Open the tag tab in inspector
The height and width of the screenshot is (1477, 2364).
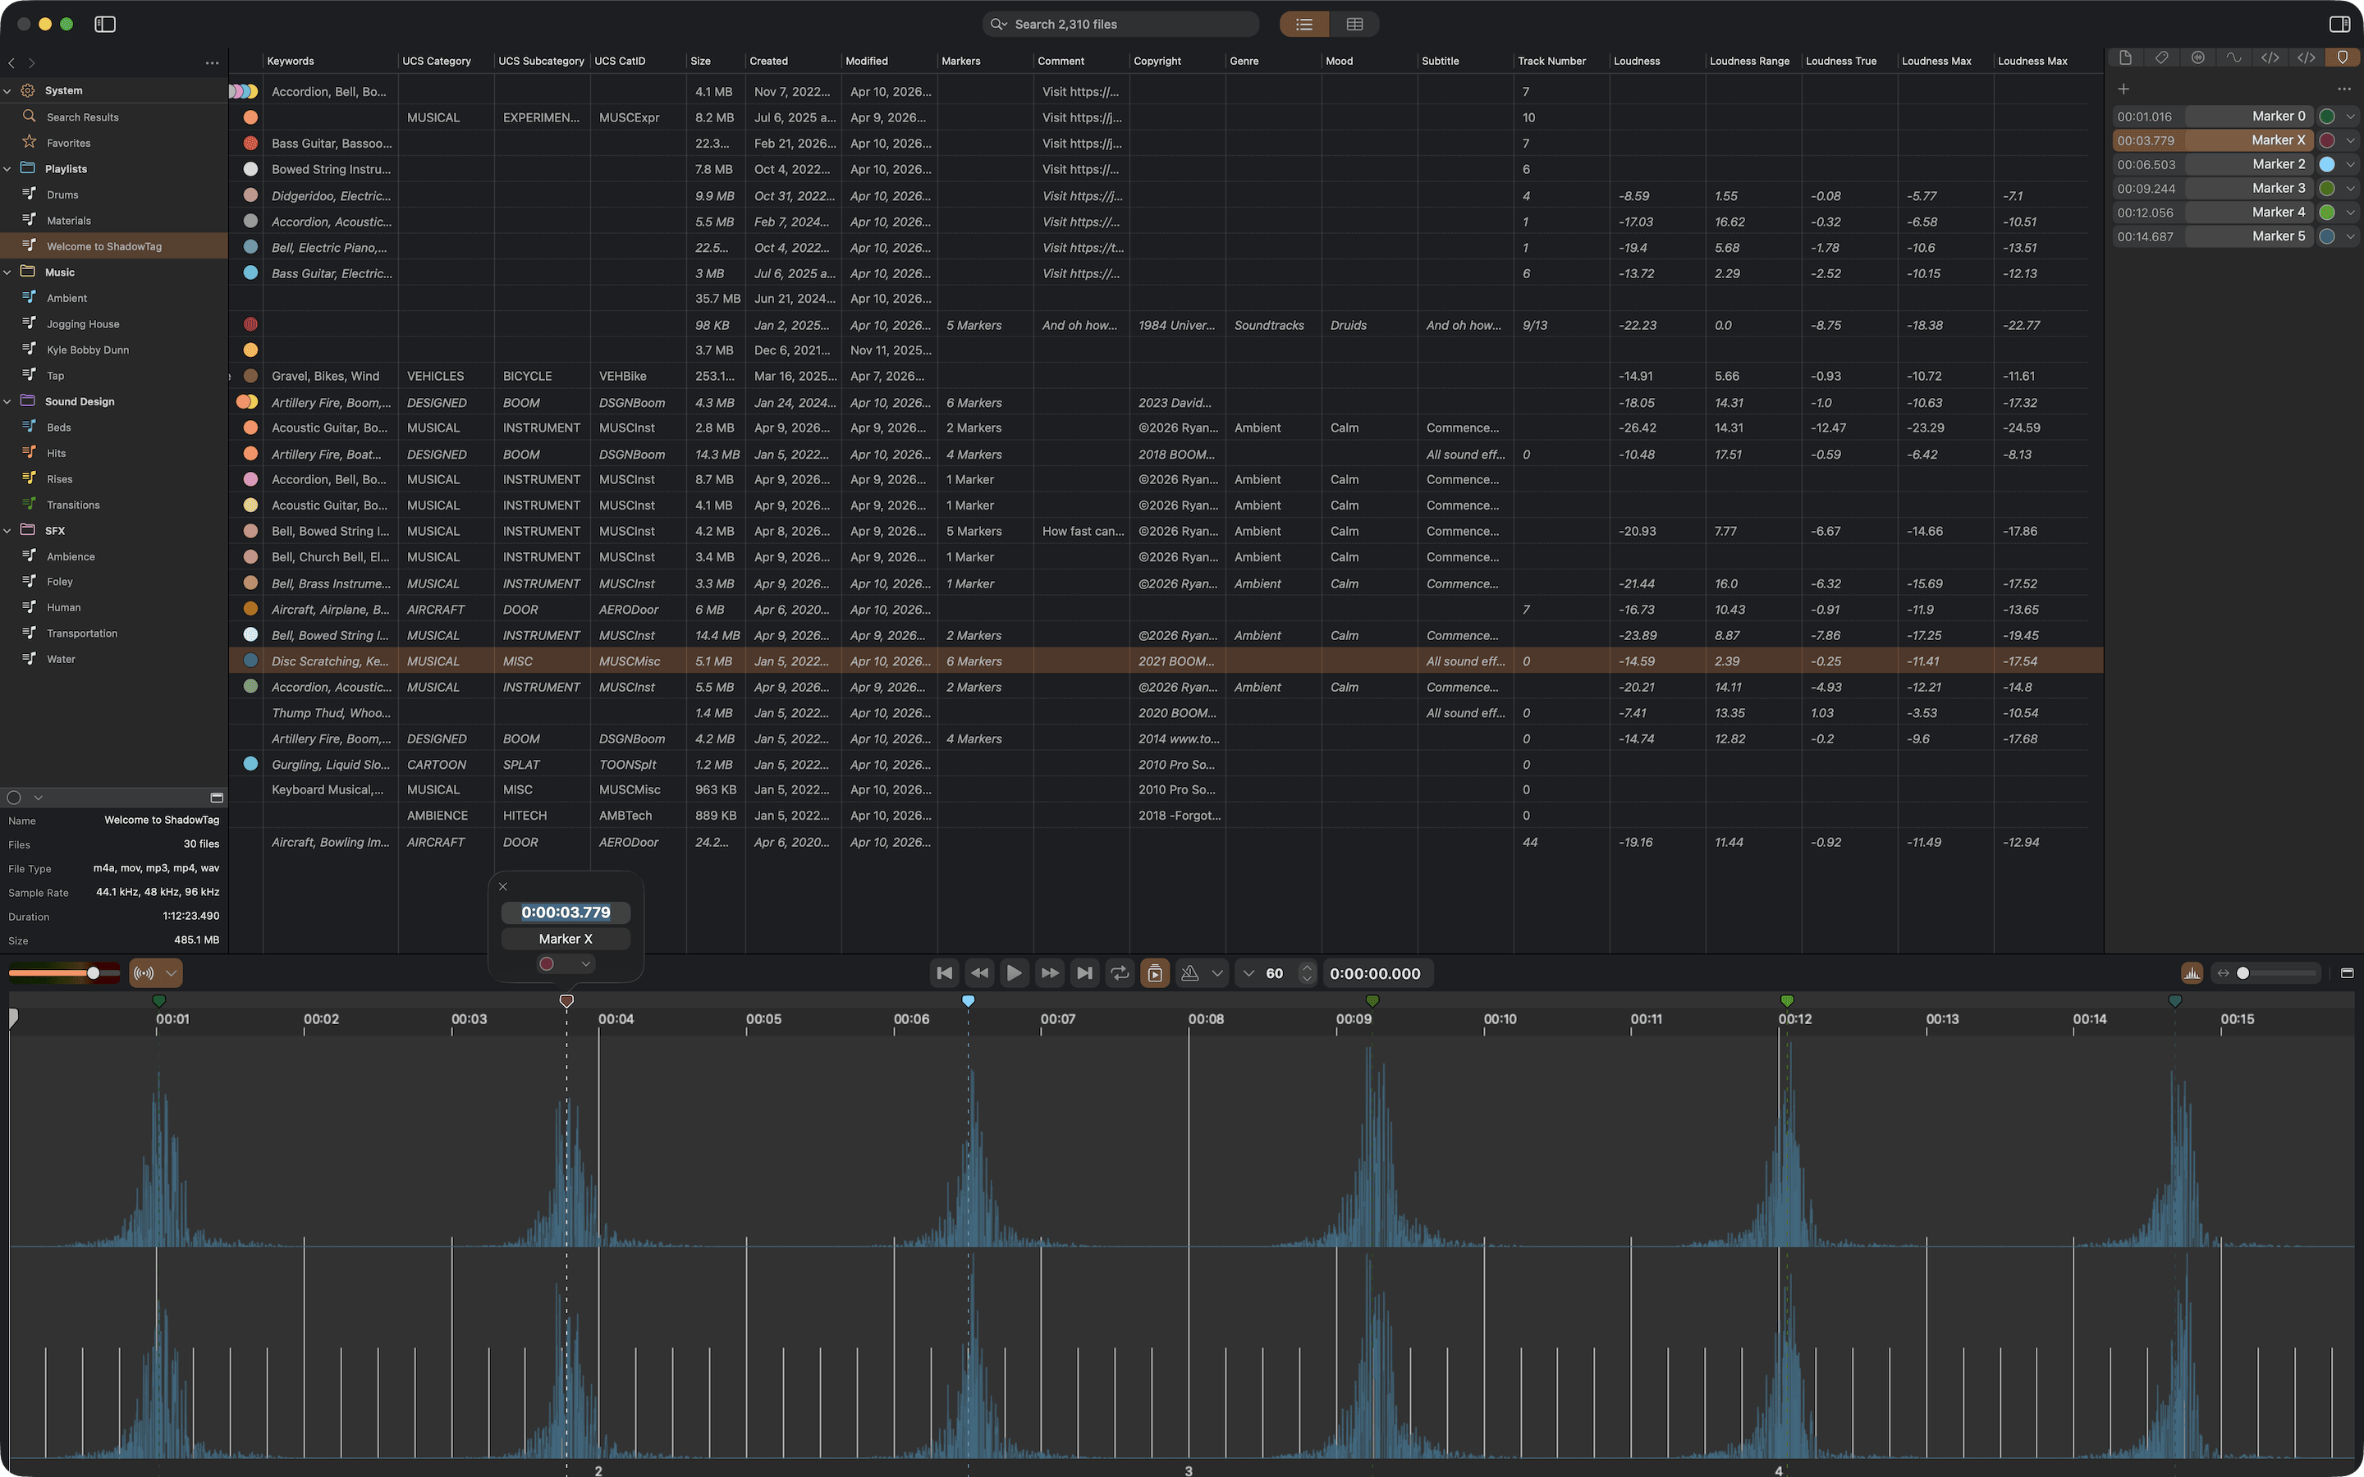point(2160,57)
